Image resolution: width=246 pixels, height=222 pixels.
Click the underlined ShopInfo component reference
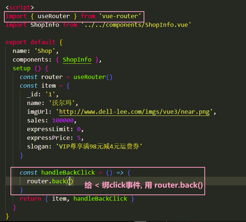click(x=77, y=60)
